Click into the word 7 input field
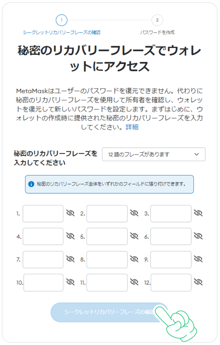The image size is (220, 345). 43,260
